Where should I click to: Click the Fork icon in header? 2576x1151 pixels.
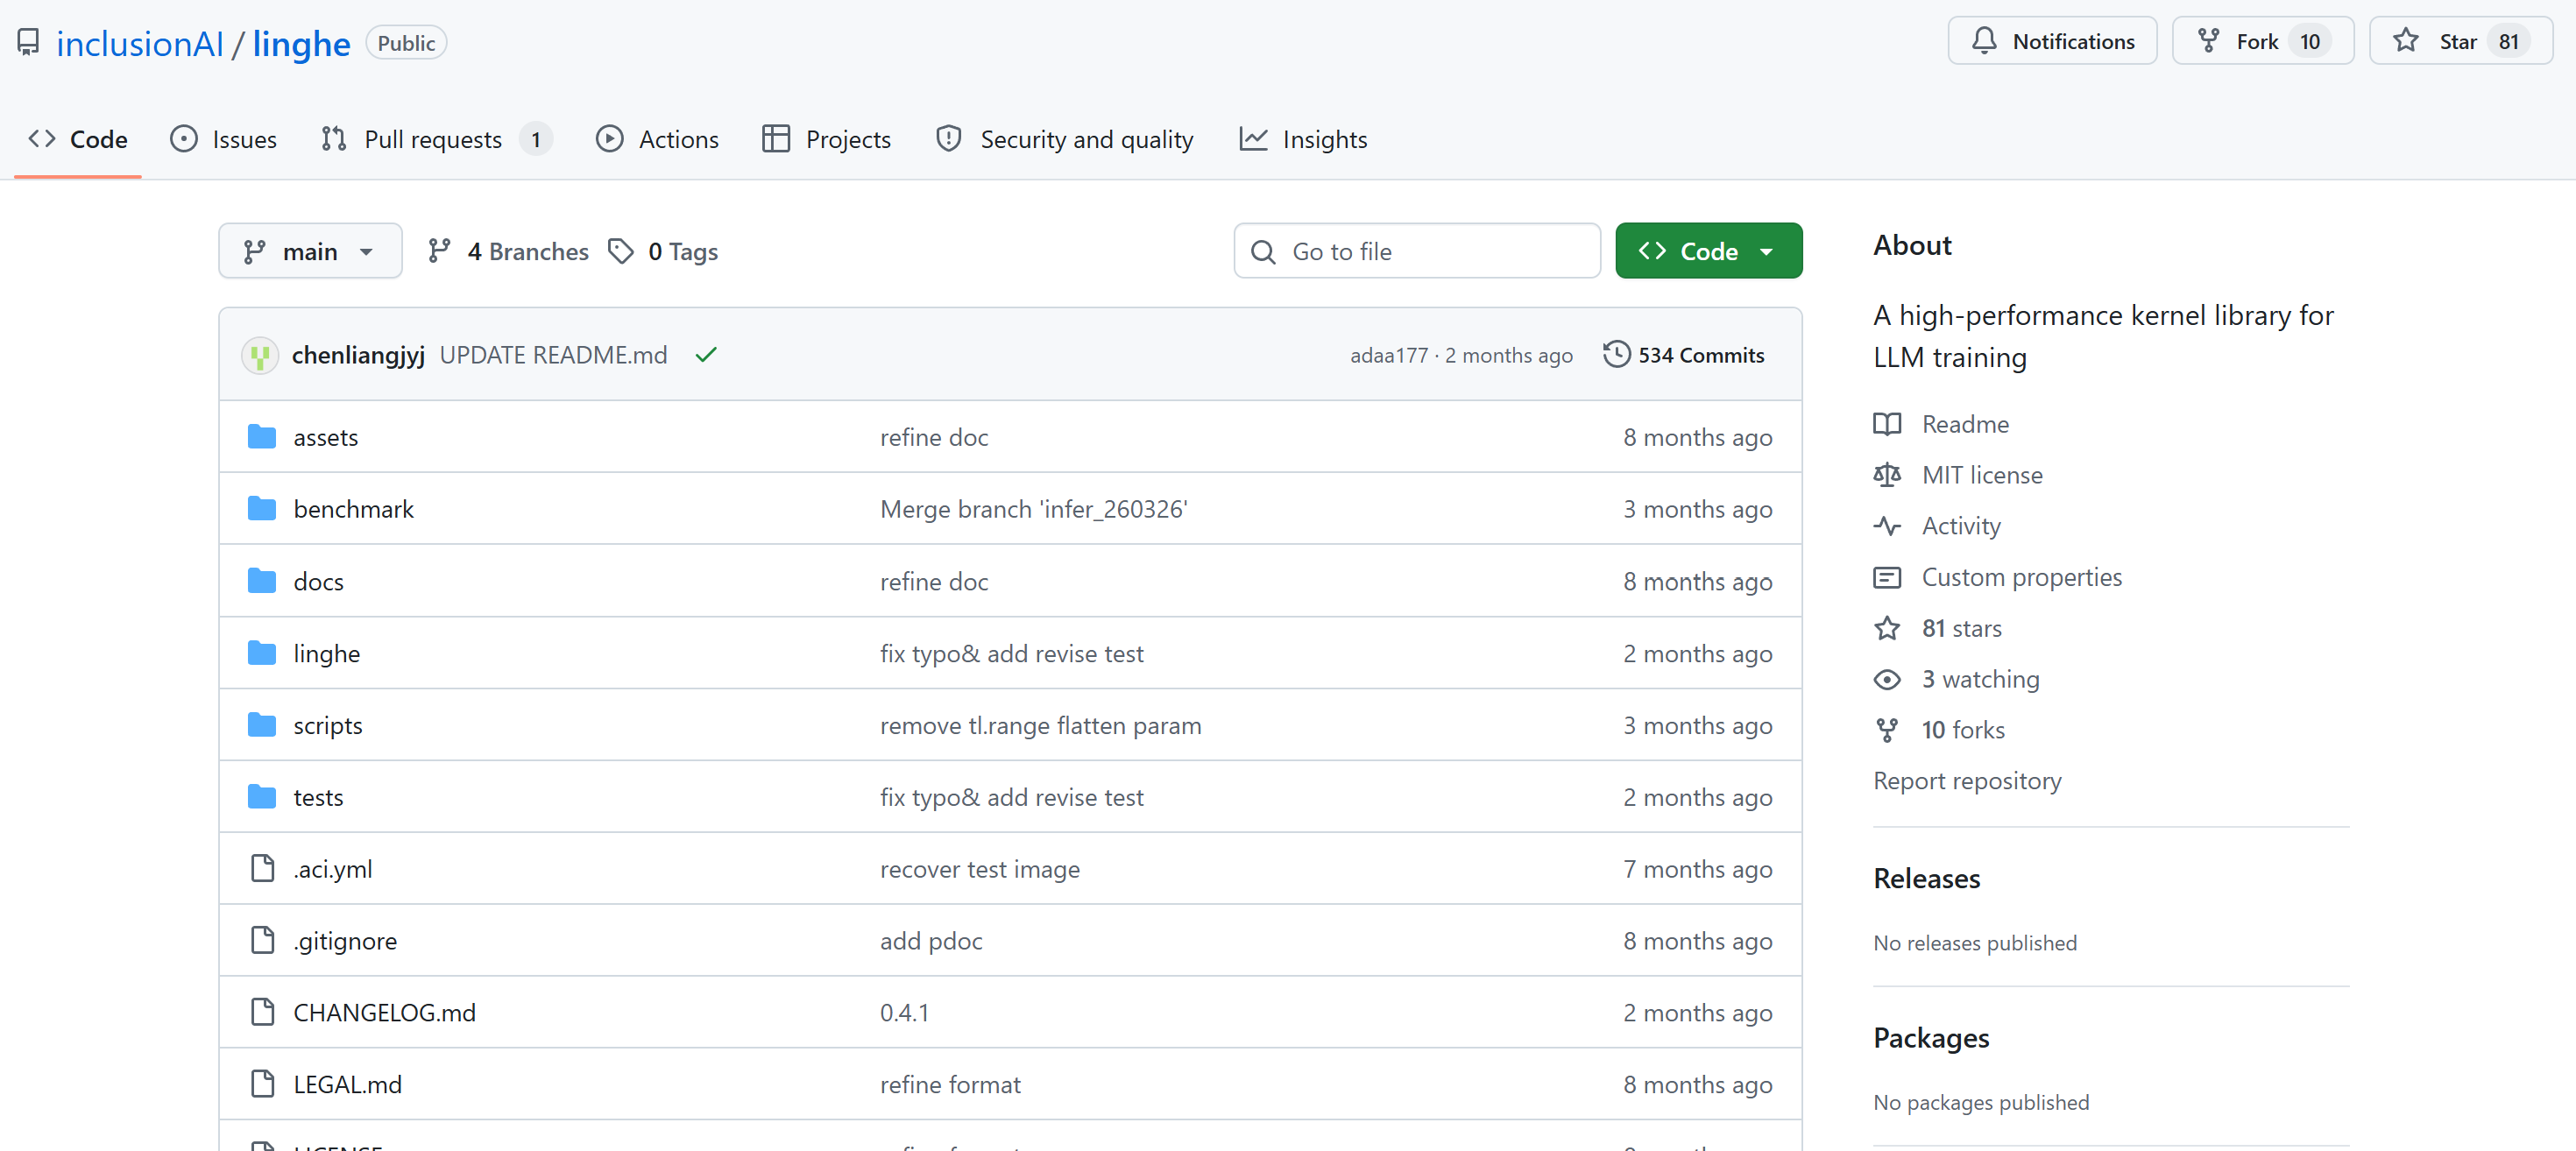point(2208,41)
